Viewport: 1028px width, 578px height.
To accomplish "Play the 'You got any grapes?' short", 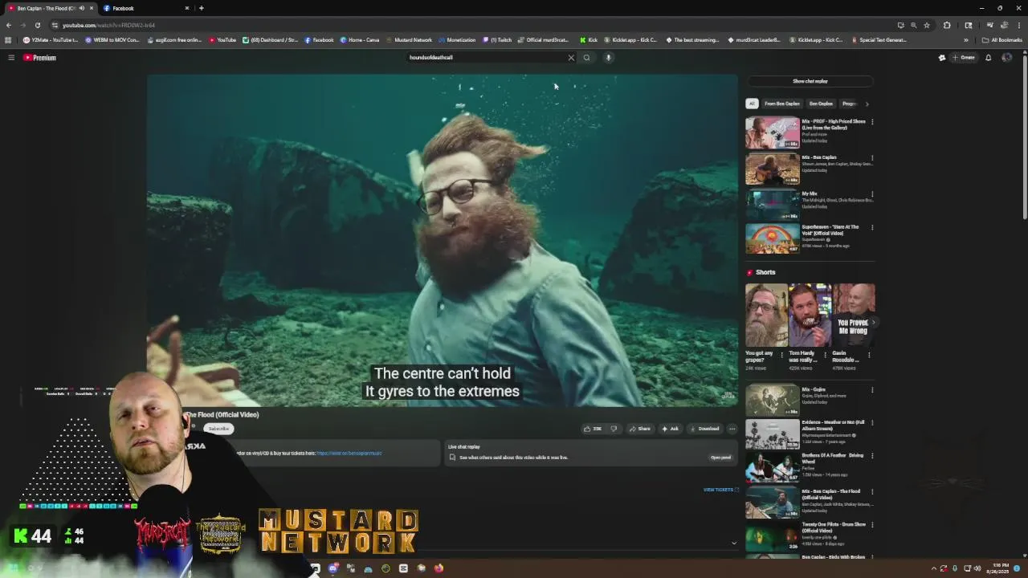I will (x=766, y=315).
